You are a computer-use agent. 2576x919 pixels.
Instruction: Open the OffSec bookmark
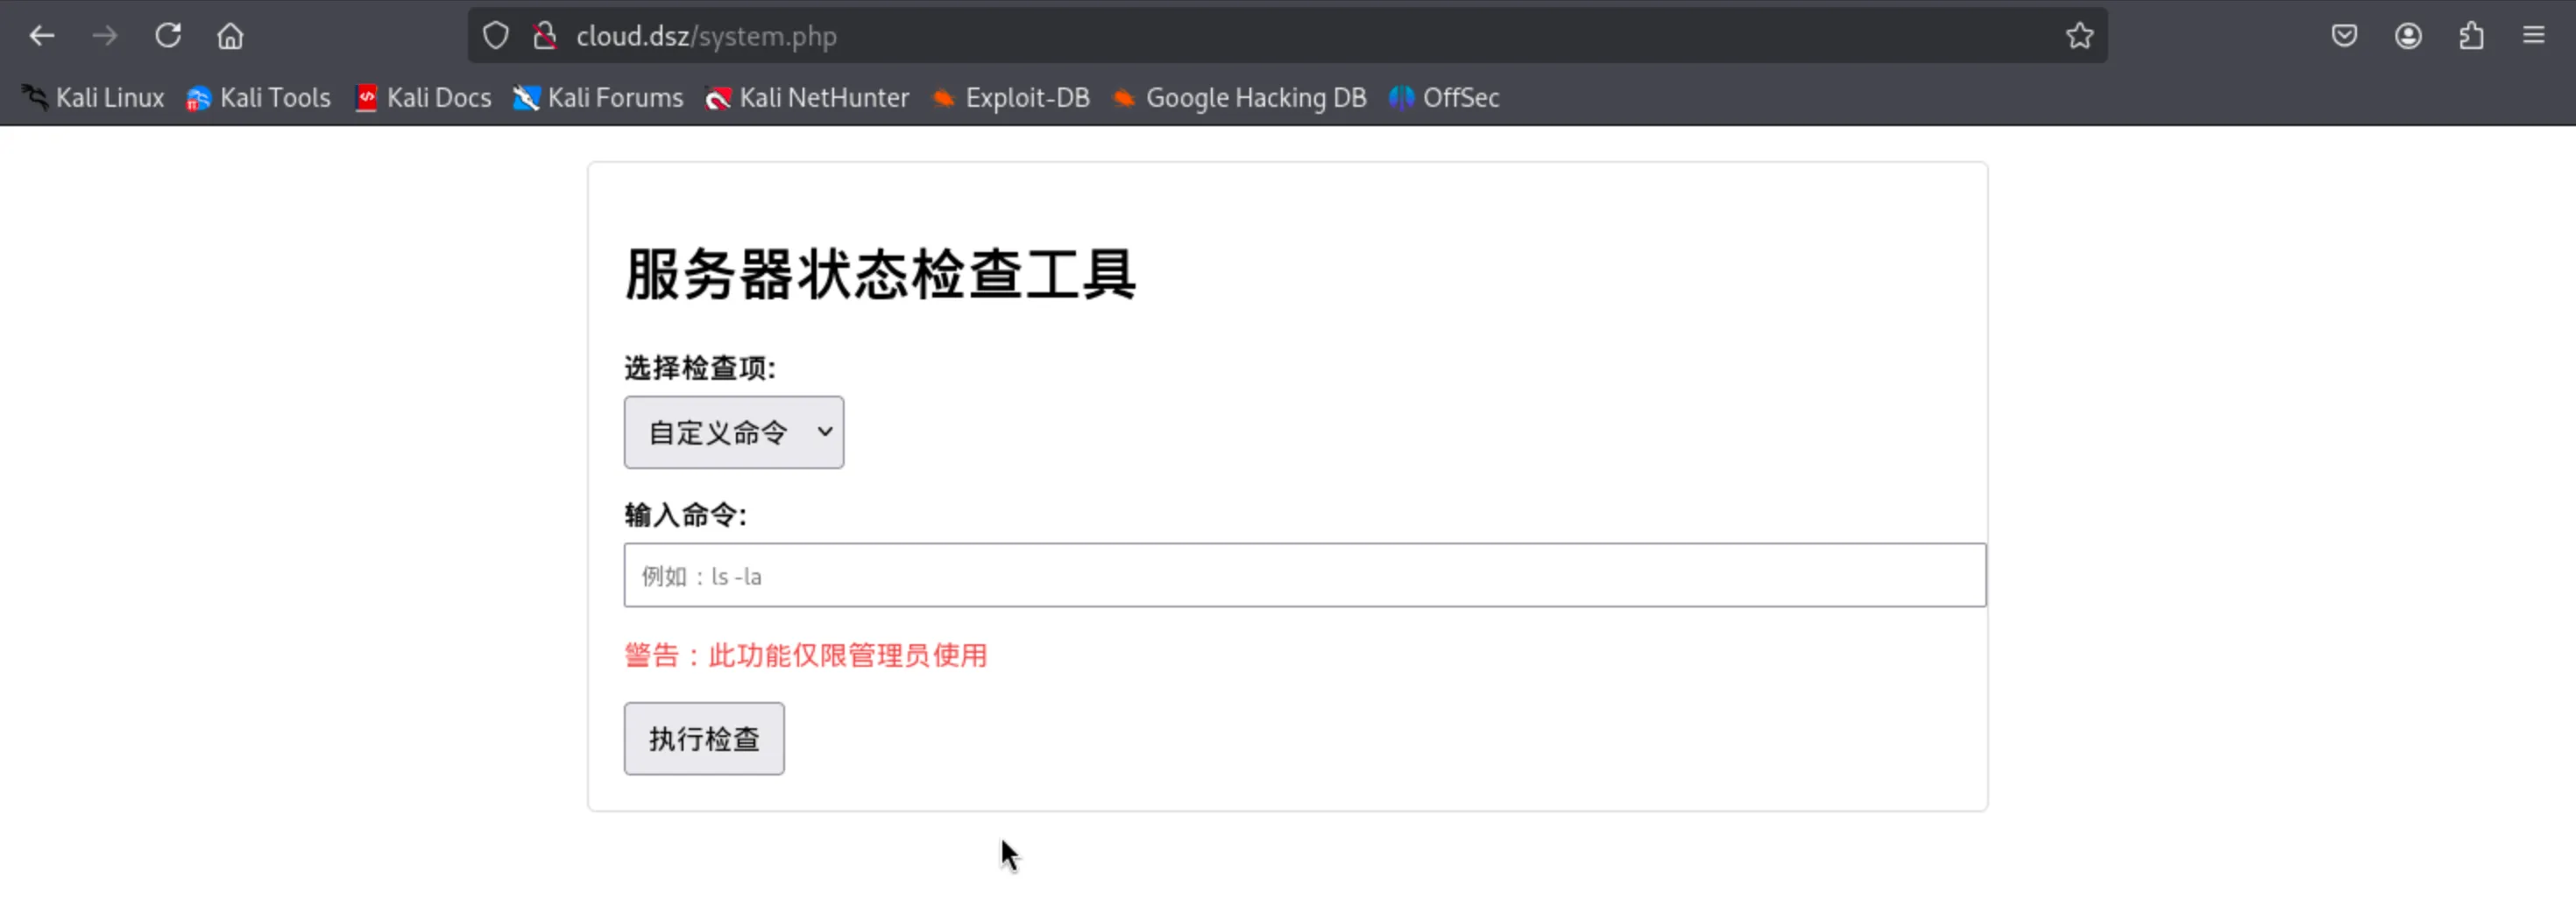[1445, 98]
